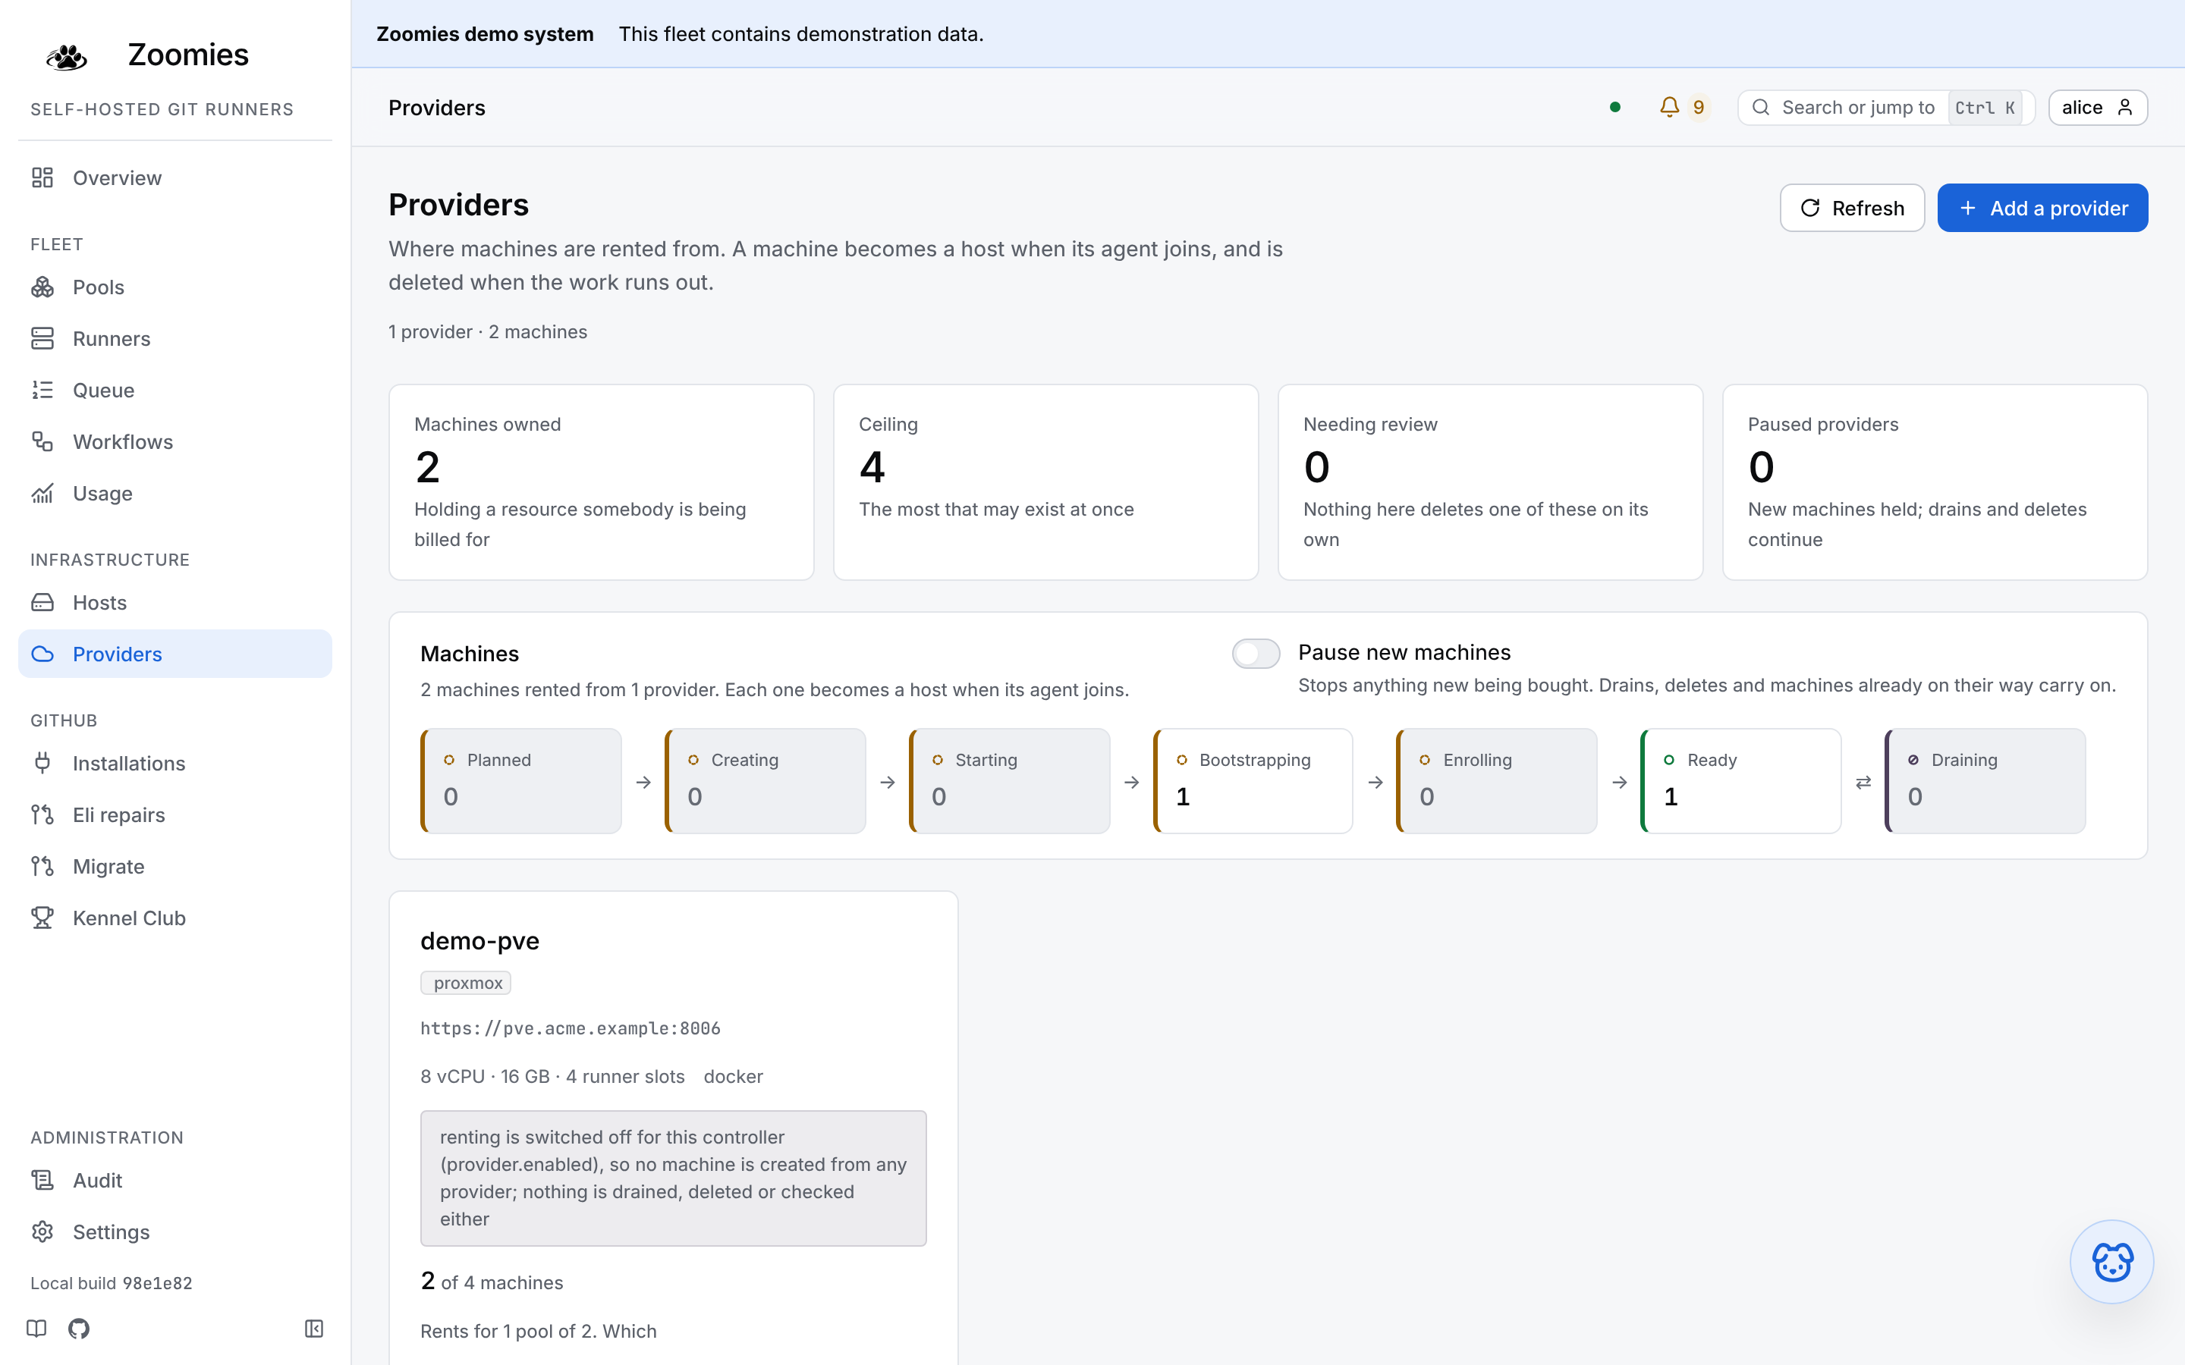The image size is (2185, 1365).
Task: Open the Providers sidebar item
Action: pos(175,654)
